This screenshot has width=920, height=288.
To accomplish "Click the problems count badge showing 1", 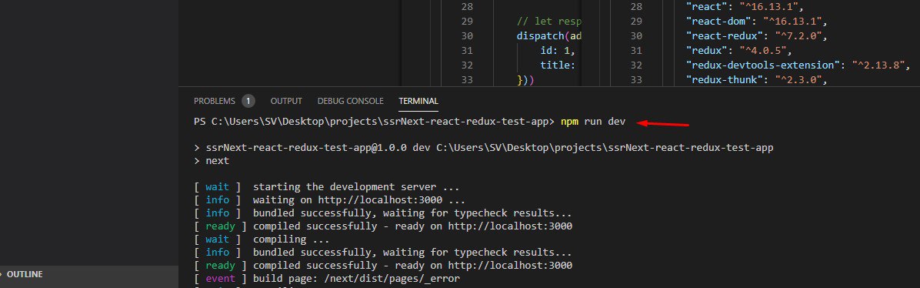I will tap(248, 101).
